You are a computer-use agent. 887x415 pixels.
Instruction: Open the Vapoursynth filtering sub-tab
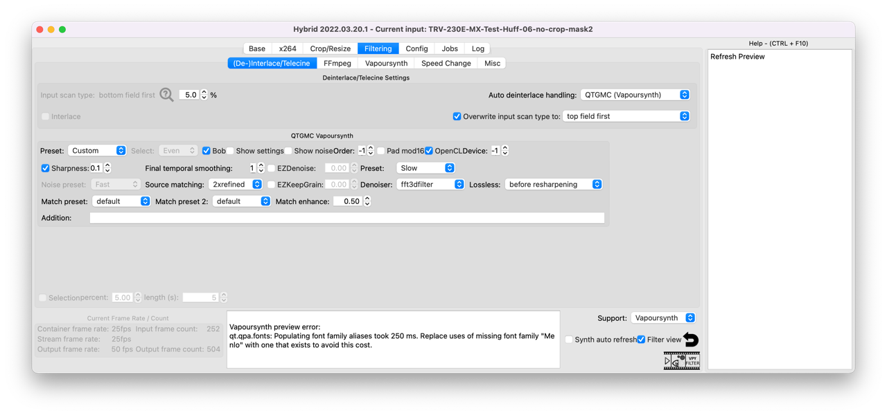(x=386, y=63)
